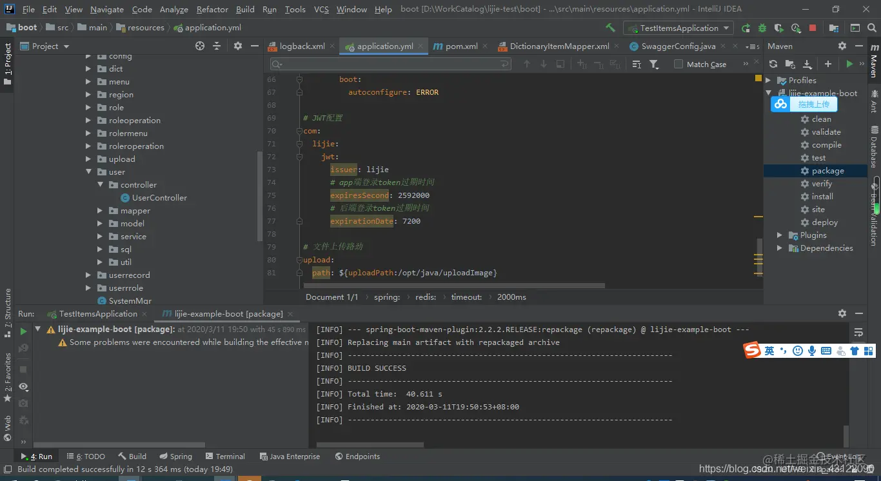Rerun the build in the Run panel
This screenshot has width=881, height=481.
pos(23,331)
